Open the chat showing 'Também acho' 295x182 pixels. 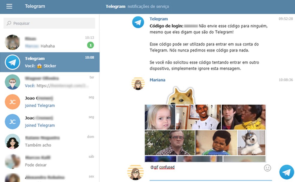[49, 141]
